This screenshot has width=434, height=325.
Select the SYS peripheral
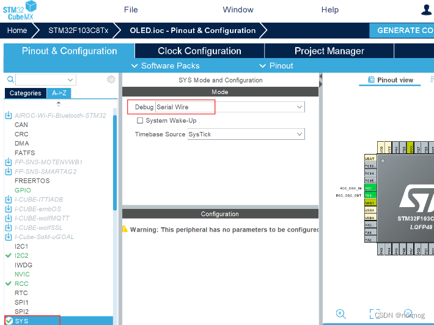pyautogui.click(x=59, y=321)
